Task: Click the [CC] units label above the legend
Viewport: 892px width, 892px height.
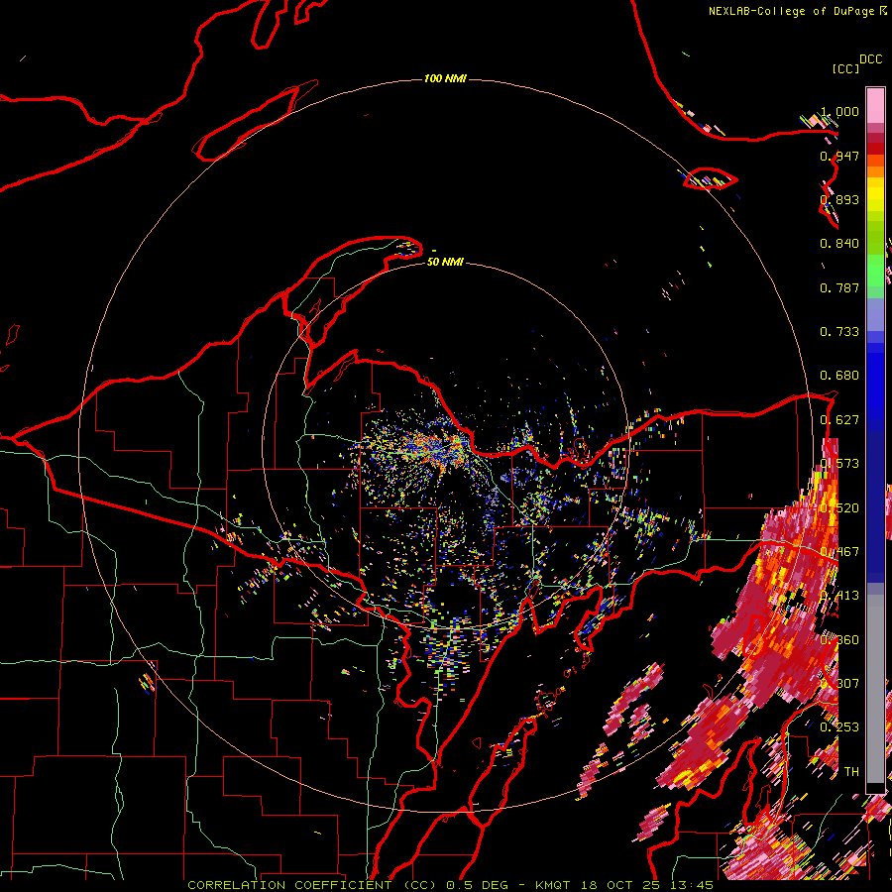Action: click(845, 68)
